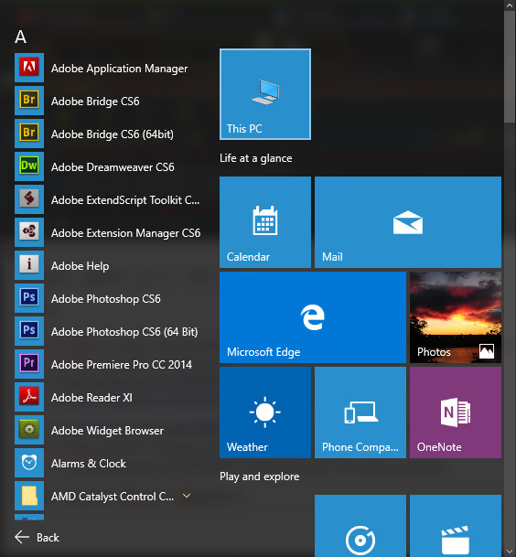The height and width of the screenshot is (557, 516).
Task: Launch Adobe Photoshop CS6 Ps icon (32-bit)
Action: pos(29,298)
